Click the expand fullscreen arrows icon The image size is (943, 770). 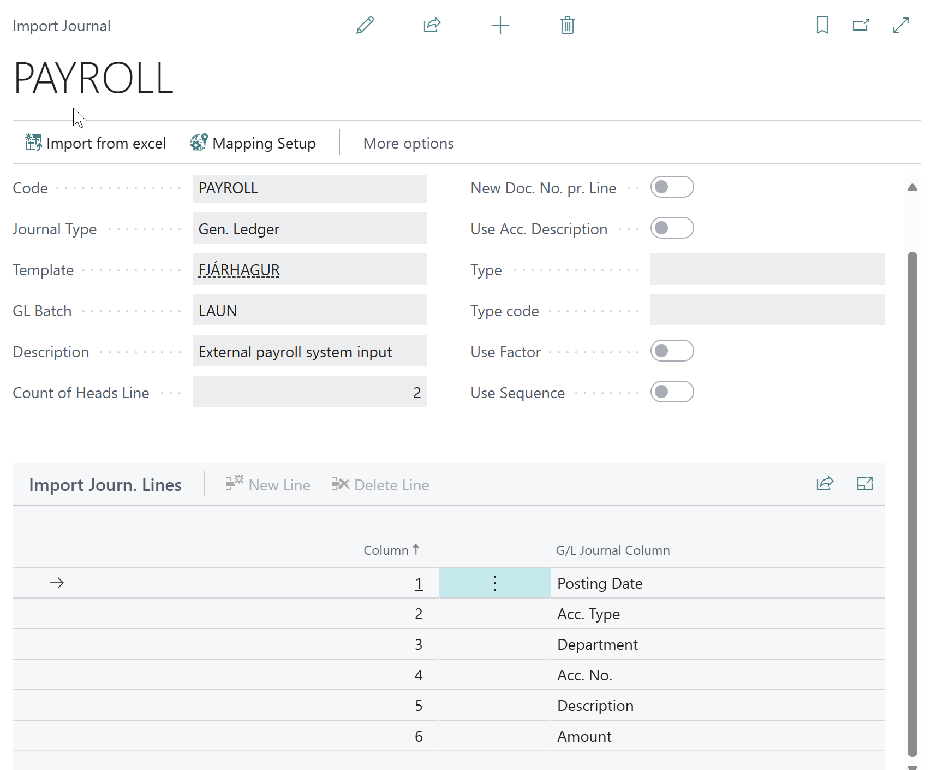pyautogui.click(x=900, y=25)
